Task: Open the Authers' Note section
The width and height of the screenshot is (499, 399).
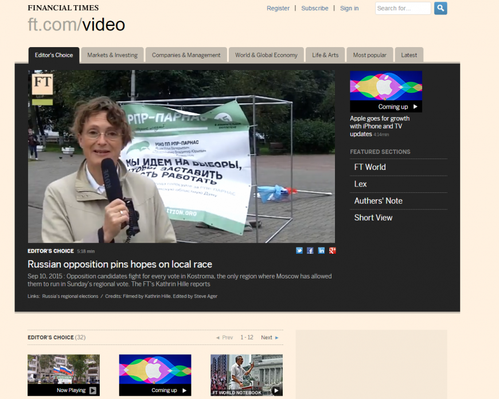Action: click(379, 201)
